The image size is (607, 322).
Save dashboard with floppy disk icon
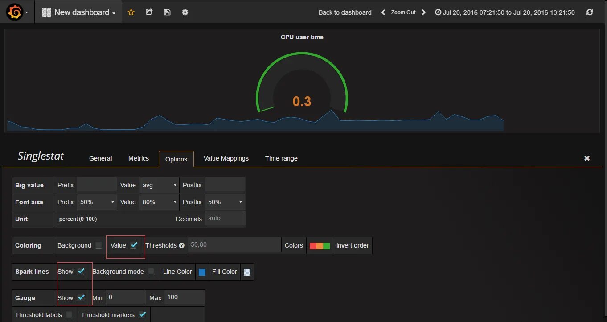[167, 12]
